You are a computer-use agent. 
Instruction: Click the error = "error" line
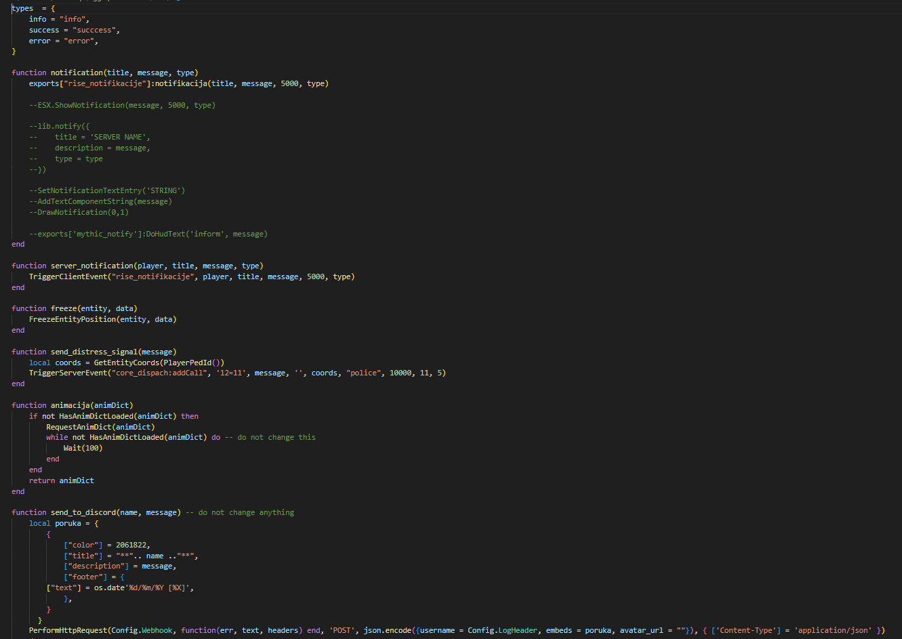tap(64, 41)
